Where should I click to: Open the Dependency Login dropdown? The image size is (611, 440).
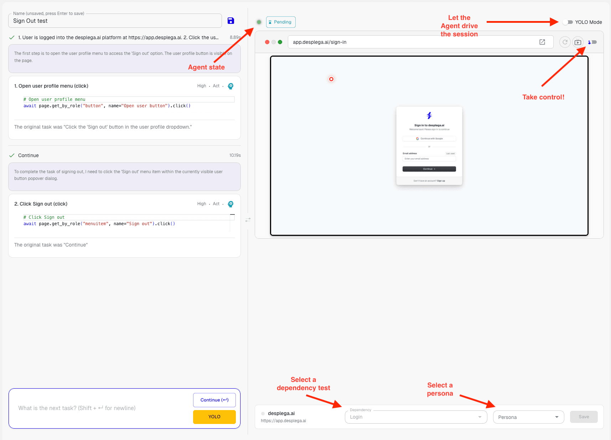[480, 417]
